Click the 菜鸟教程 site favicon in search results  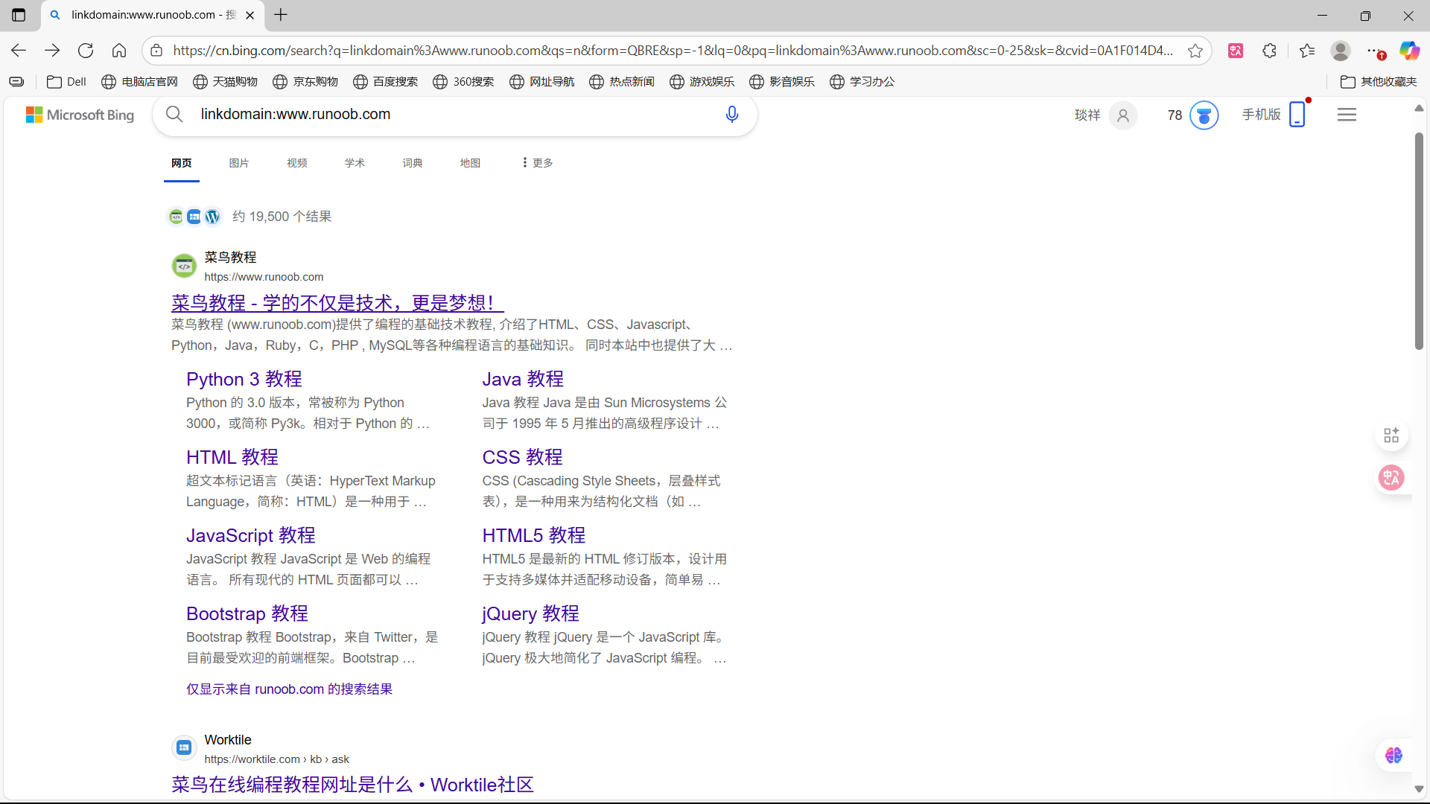click(x=183, y=265)
